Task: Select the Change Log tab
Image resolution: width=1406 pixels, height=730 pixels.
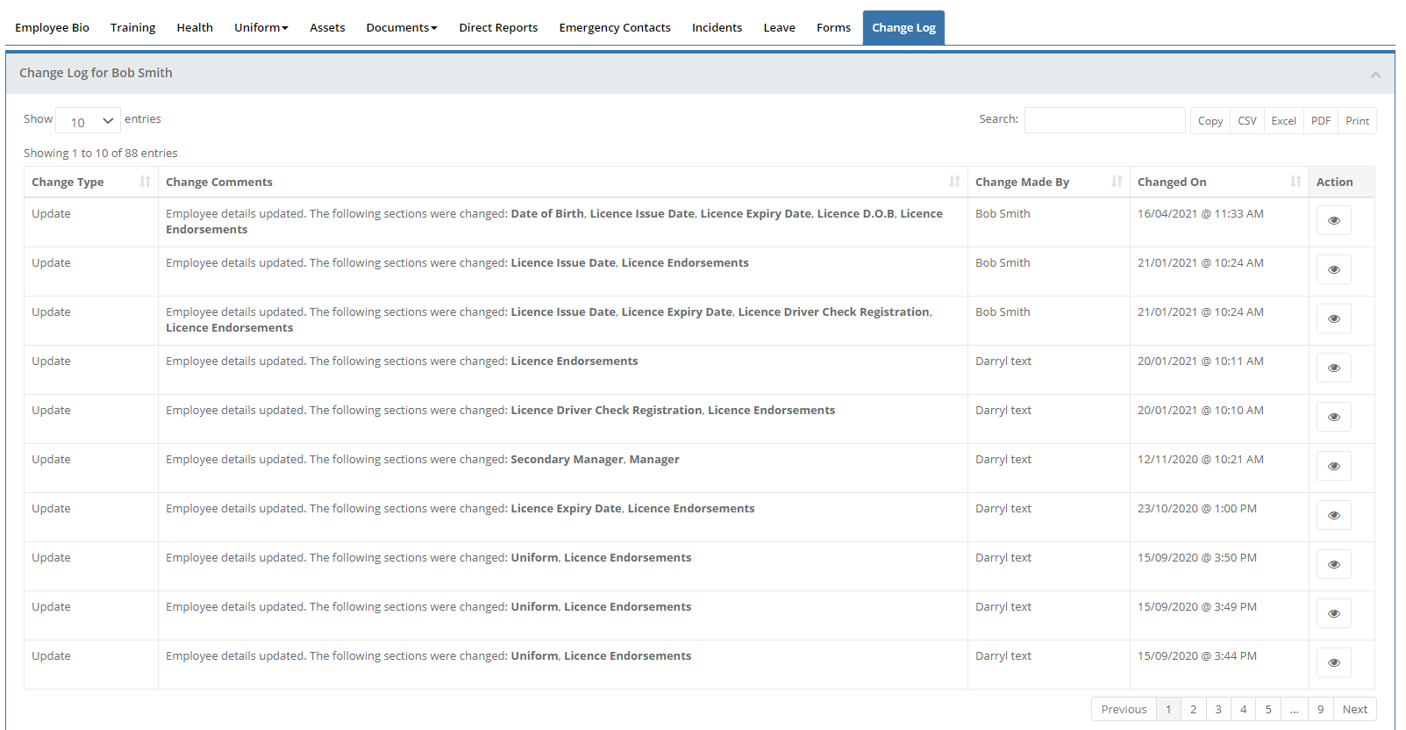Action: pos(903,28)
